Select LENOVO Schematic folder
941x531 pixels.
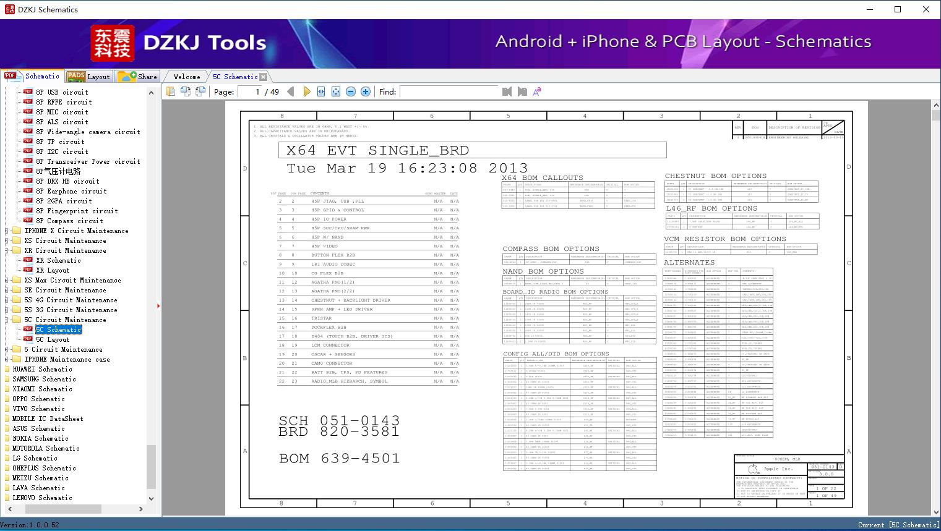pyautogui.click(x=42, y=498)
